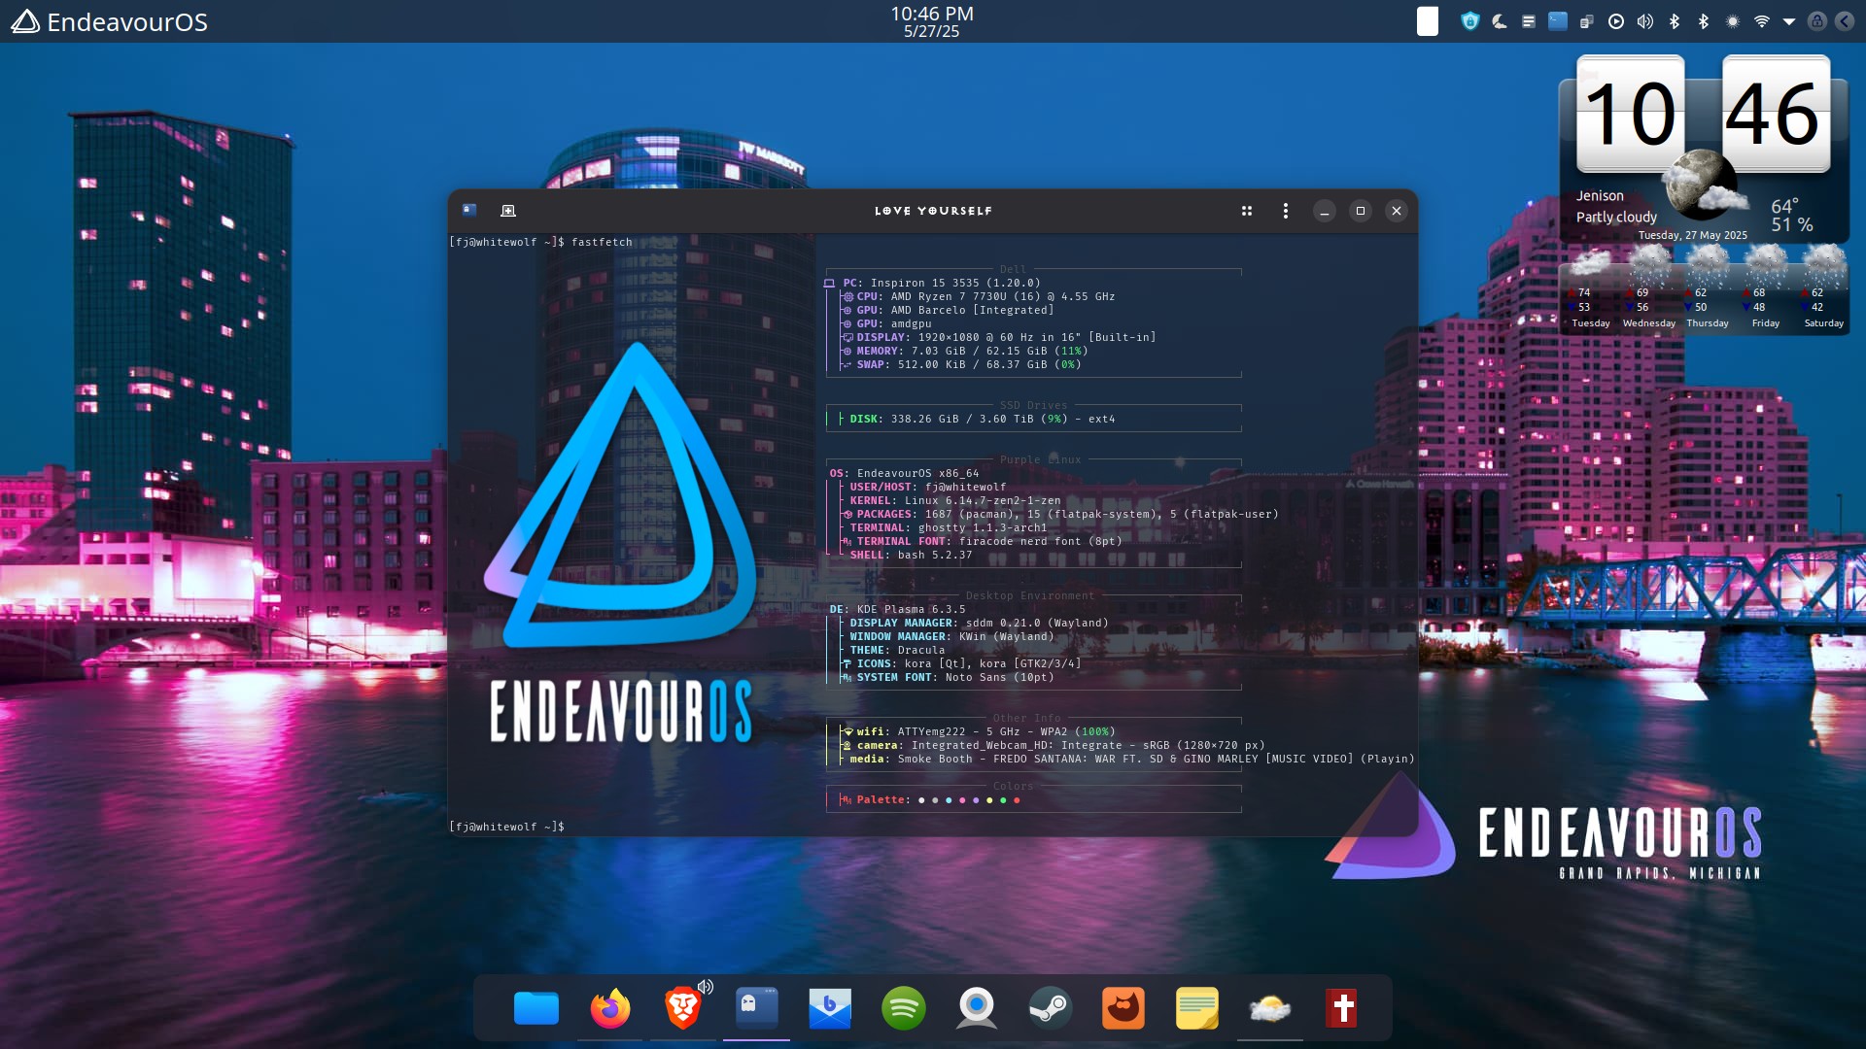Expand hidden system tray icons arrow
This screenshot has height=1049, width=1866.
[x=1789, y=21]
